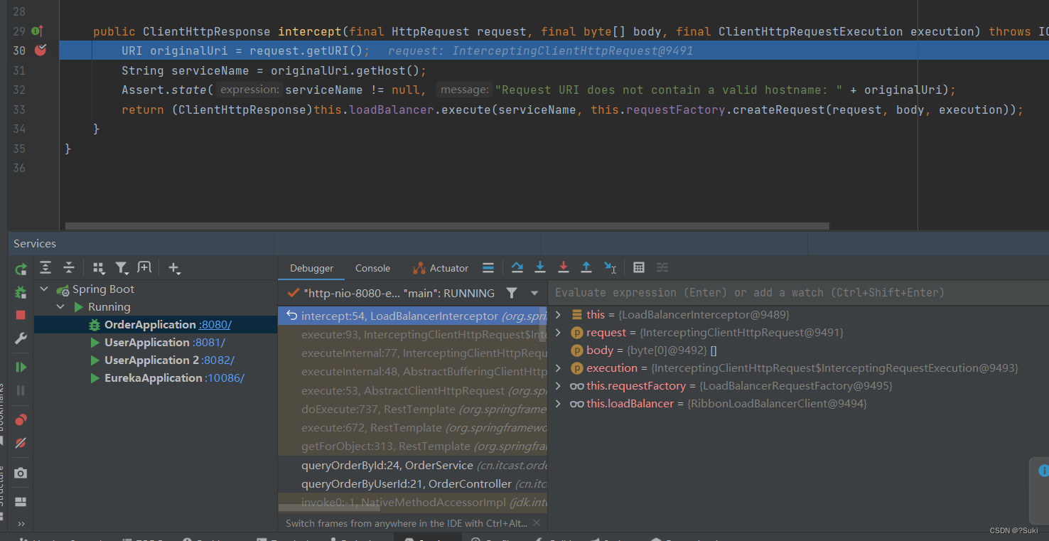
Task: Click the Threads/layout hamburger icon after Actuator
Action: pos(488,268)
